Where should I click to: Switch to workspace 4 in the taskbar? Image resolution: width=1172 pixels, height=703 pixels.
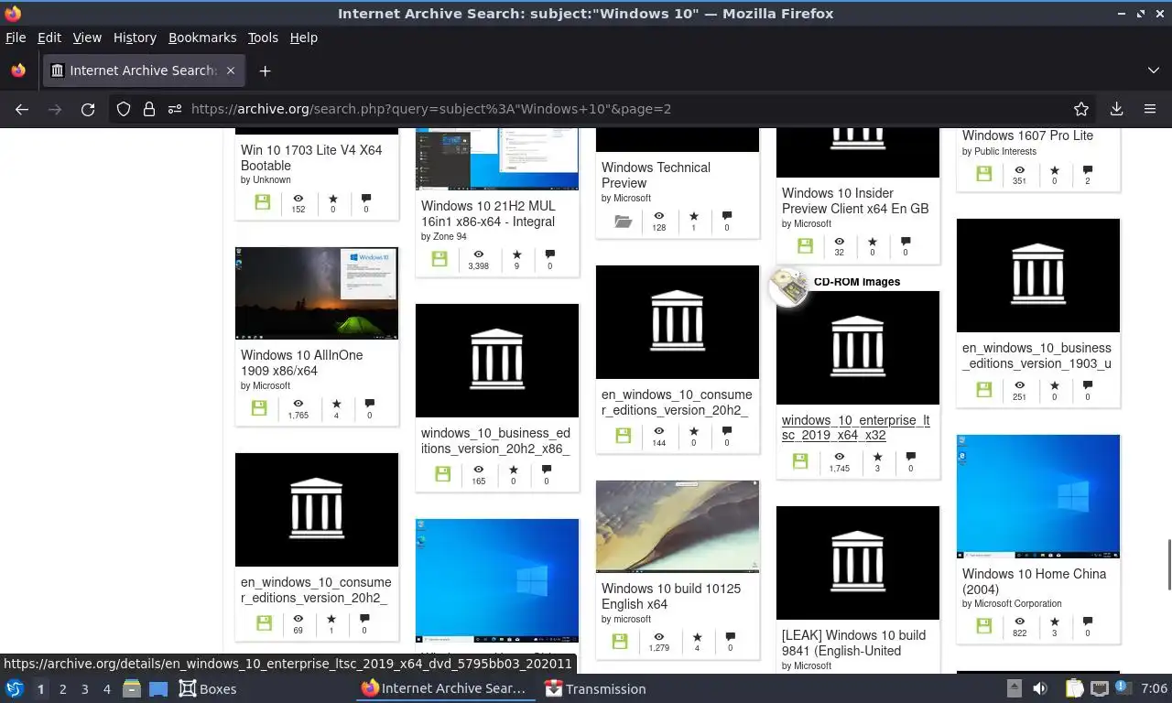(106, 689)
